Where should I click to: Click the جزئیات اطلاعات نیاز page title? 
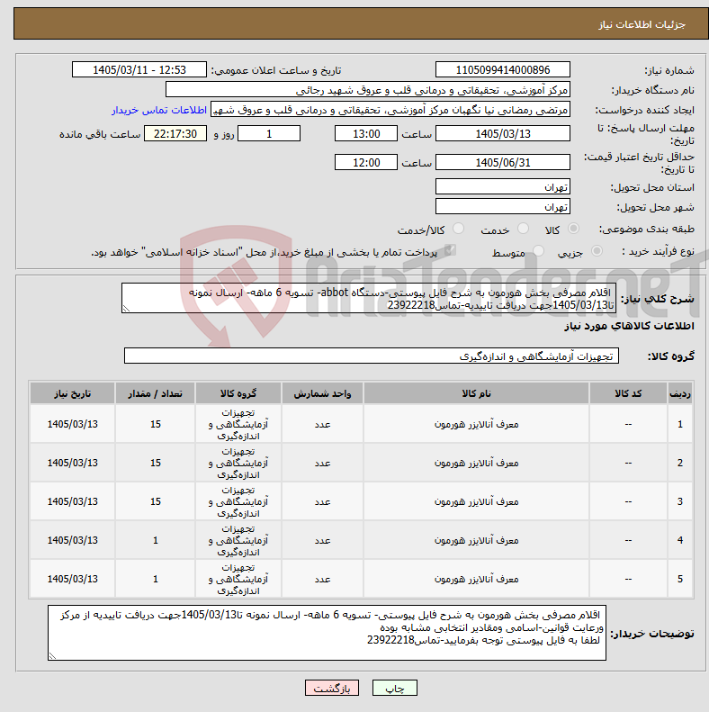coord(642,24)
